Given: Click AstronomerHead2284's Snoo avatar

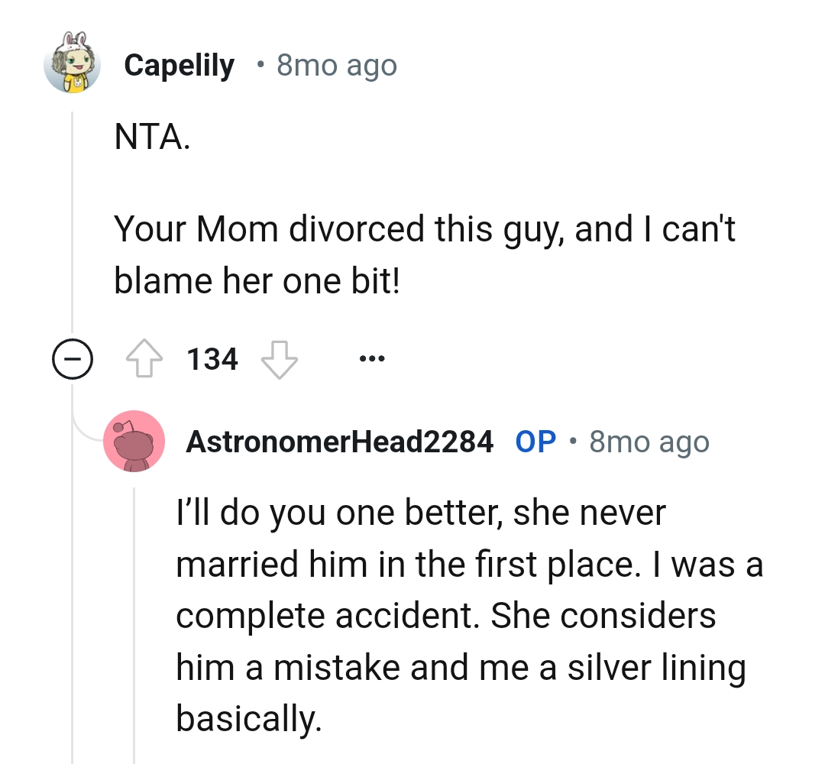Looking at the screenshot, I should point(134,442).
